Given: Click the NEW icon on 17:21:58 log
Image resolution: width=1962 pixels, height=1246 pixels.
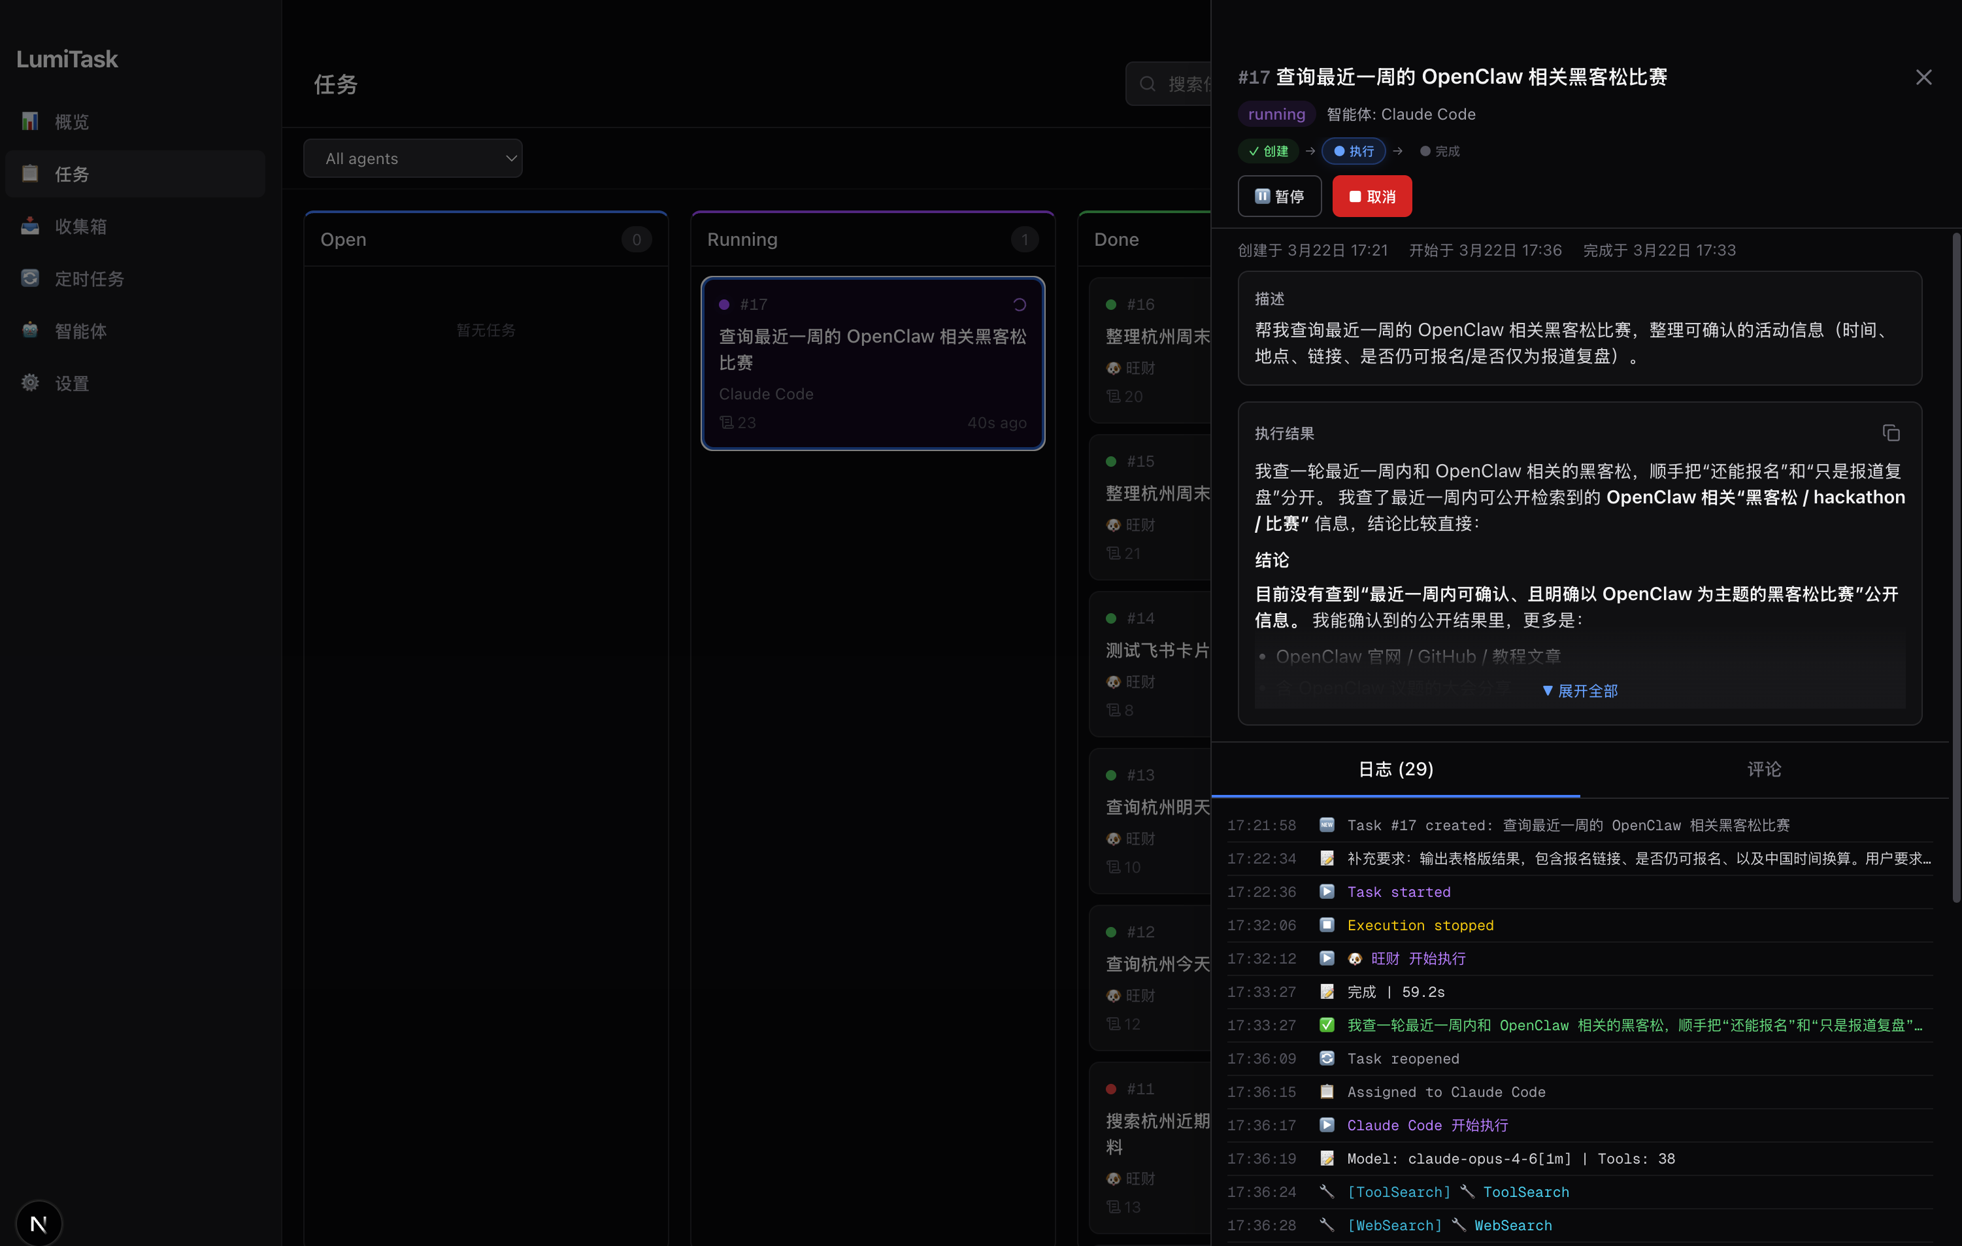Looking at the screenshot, I should tap(1327, 825).
